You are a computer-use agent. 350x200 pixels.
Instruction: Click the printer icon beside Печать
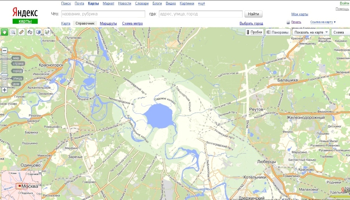tap(288, 22)
